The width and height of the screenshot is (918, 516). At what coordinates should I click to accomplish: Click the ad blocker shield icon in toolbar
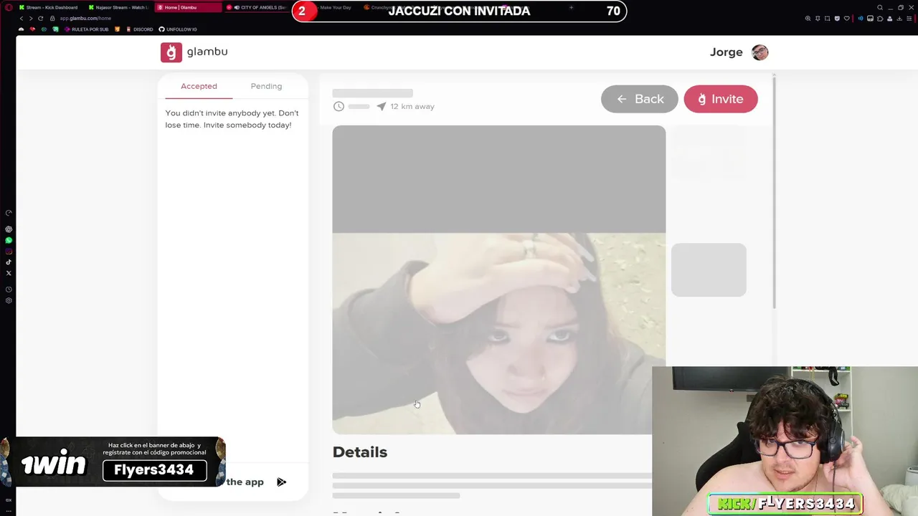(x=837, y=19)
